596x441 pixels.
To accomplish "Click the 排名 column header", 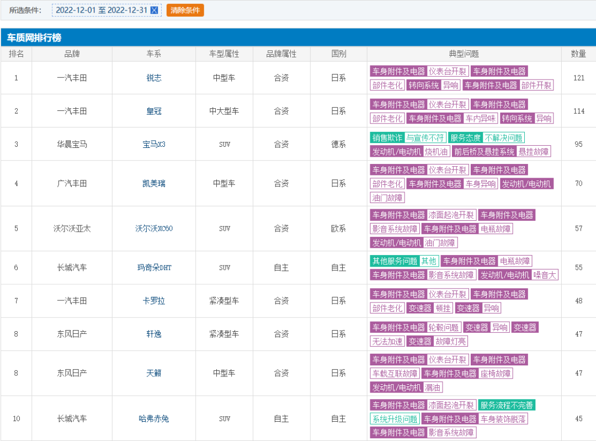I will [x=16, y=54].
